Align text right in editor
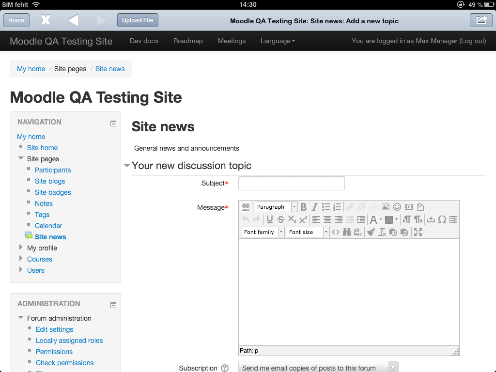496x372 pixels. [339, 219]
